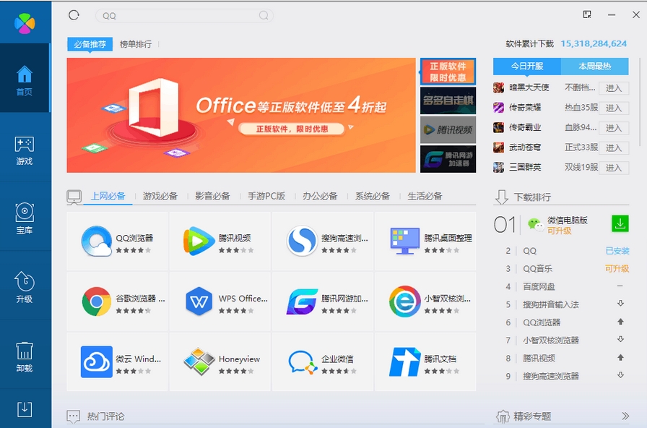This screenshot has height=428, width=647.
Task: Open the 企业微信 app tile
Action: tap(323, 362)
